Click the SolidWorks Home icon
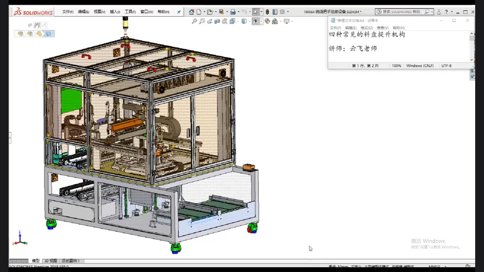Image resolution: width=484 pixels, height=272 pixels. point(192,12)
